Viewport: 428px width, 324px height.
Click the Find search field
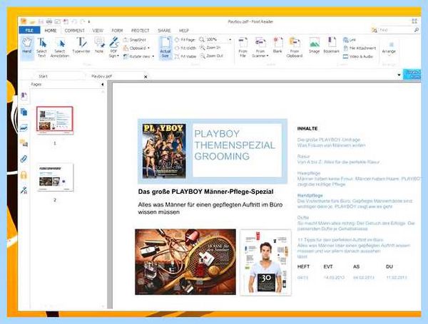point(395,30)
